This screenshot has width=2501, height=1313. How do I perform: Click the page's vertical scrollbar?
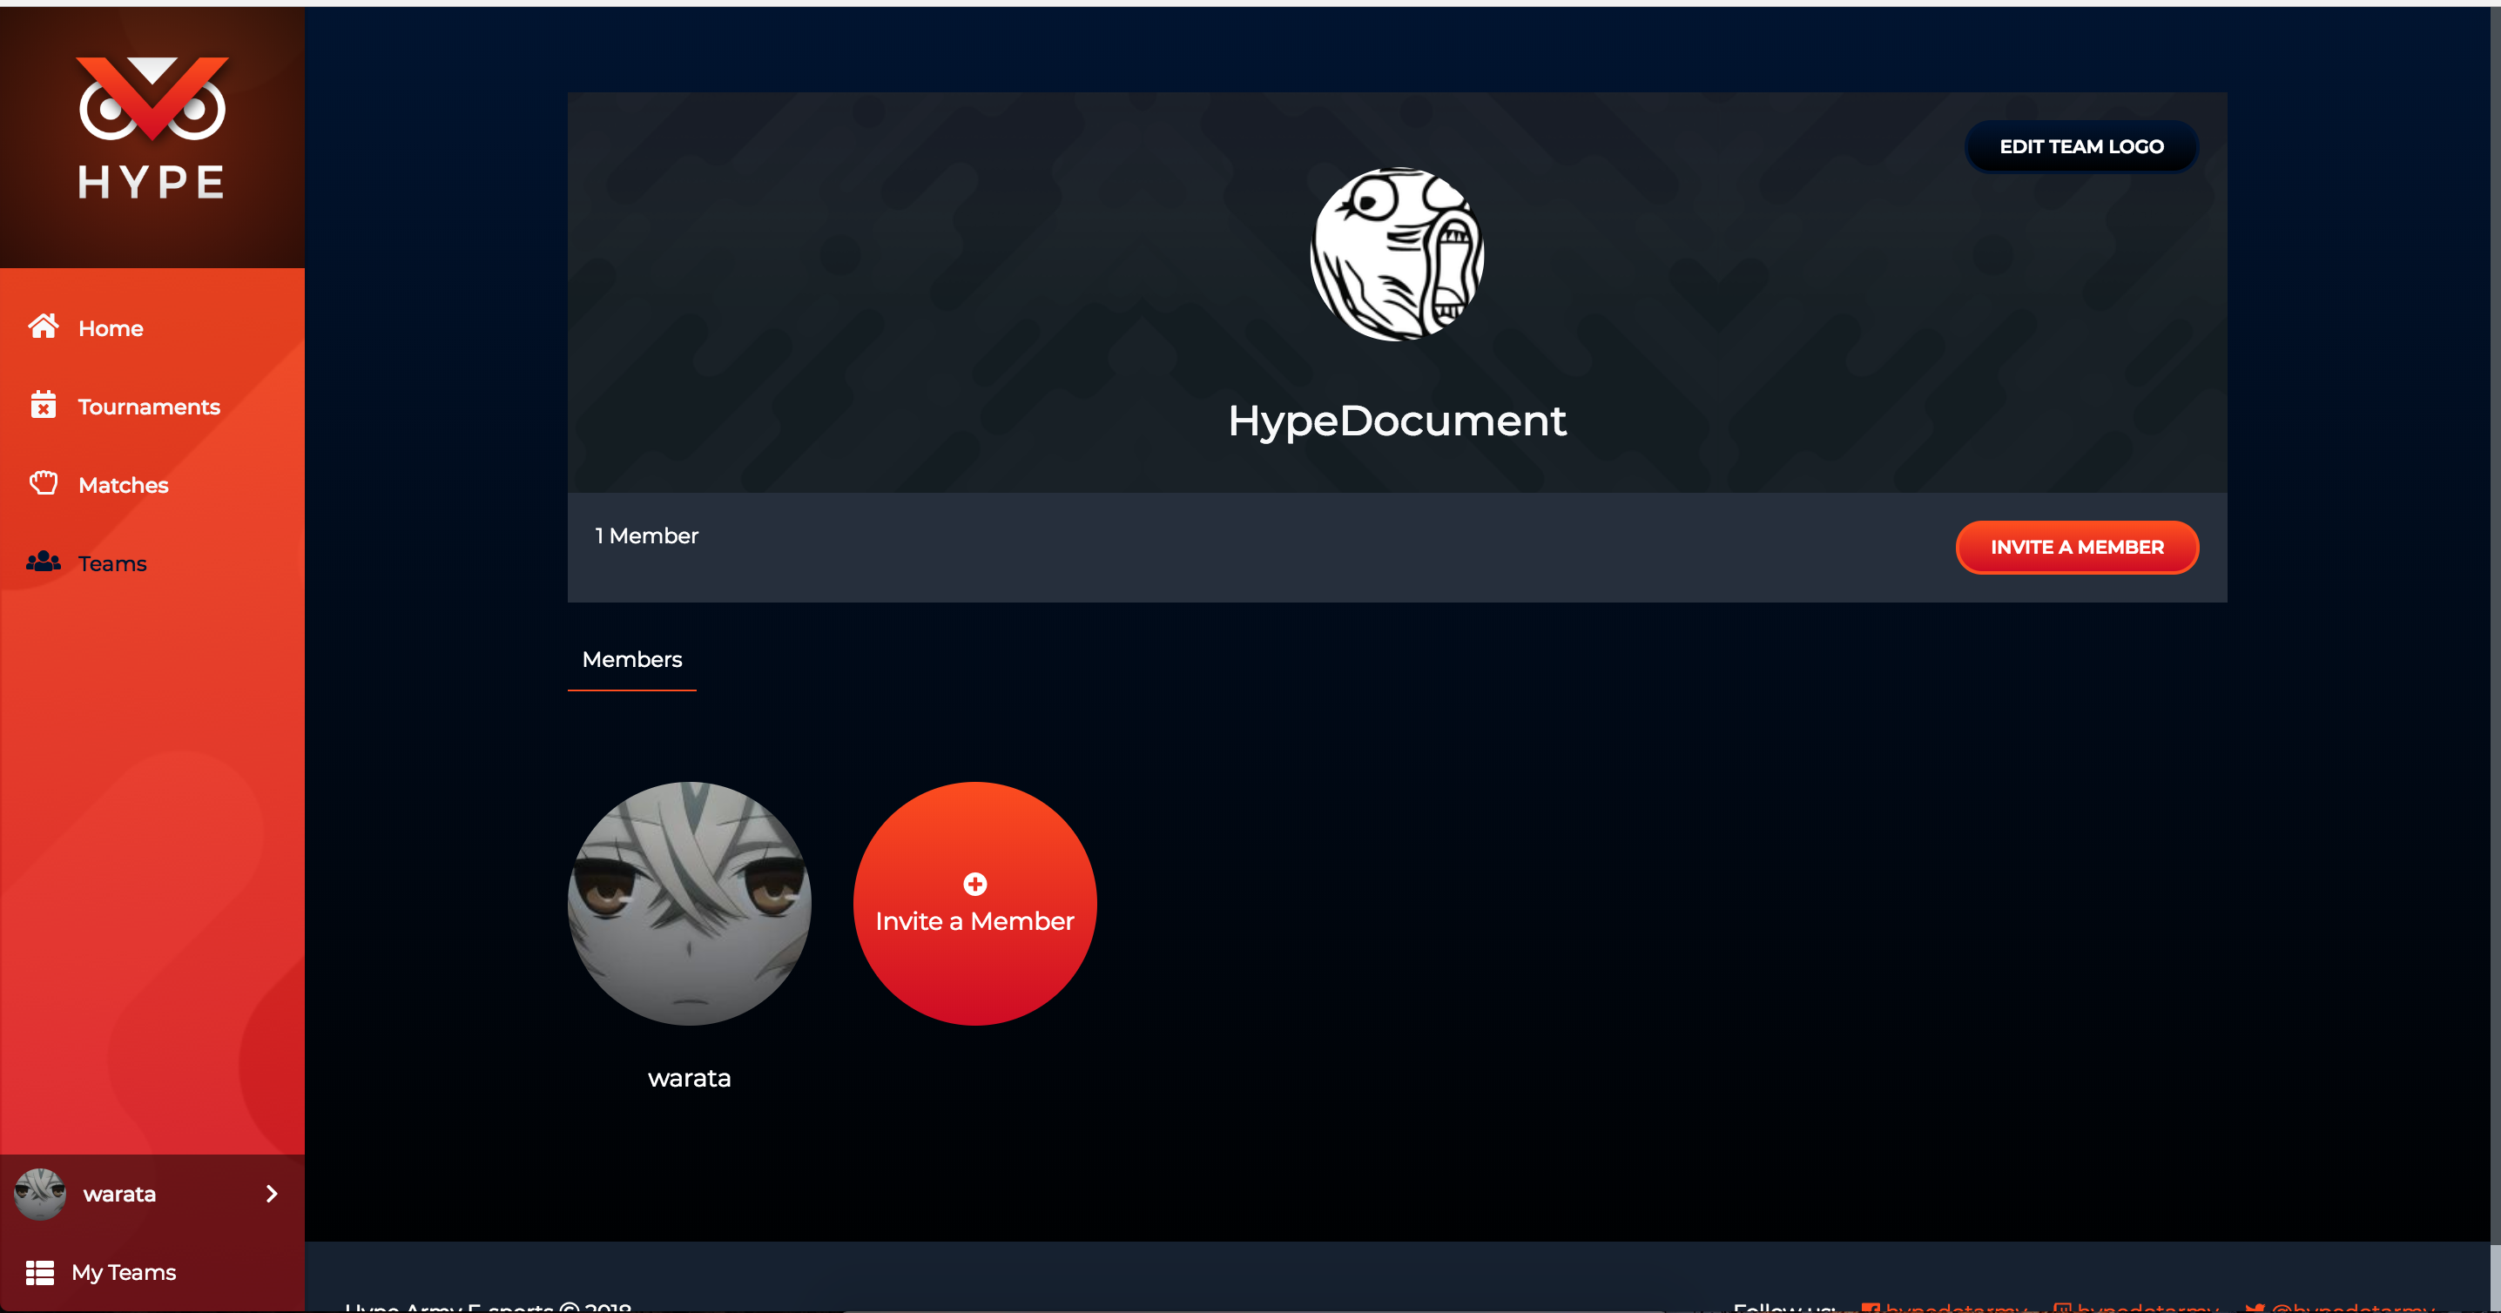tap(2494, 621)
